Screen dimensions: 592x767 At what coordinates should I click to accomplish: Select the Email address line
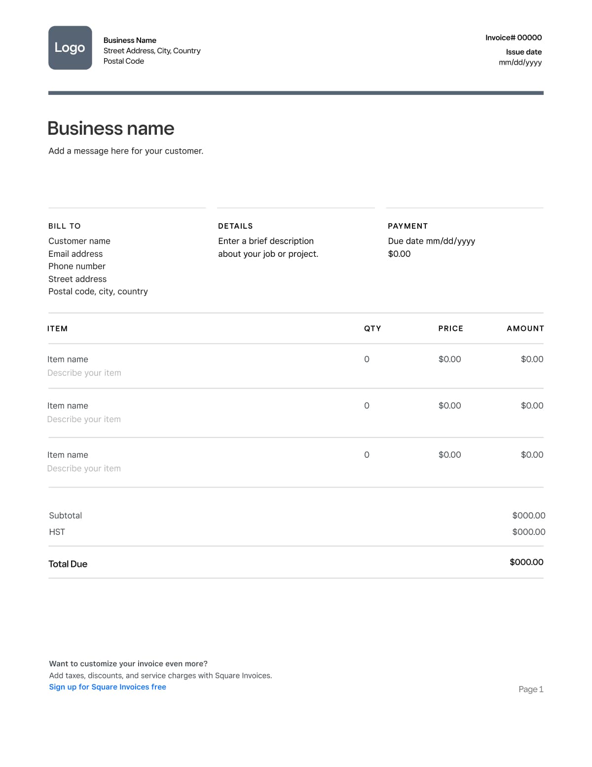[75, 254]
